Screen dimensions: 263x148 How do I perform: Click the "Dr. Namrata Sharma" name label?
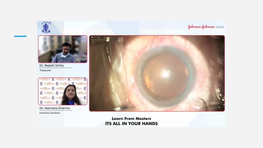pyautogui.click(x=55, y=108)
